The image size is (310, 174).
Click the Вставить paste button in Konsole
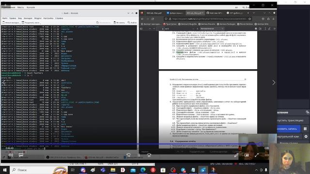tap(119, 23)
